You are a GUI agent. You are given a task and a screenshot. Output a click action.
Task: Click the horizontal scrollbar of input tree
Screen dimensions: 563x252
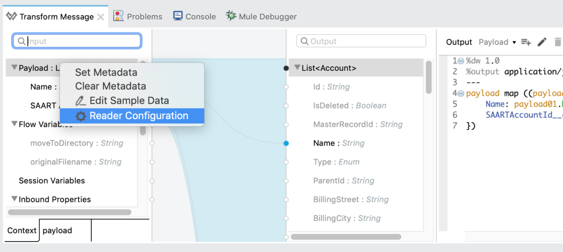(69, 212)
